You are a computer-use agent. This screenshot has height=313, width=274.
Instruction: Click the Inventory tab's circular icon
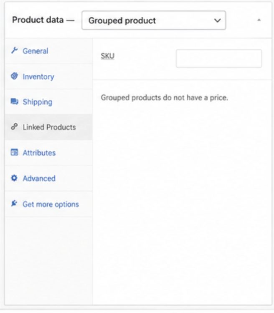[14, 76]
